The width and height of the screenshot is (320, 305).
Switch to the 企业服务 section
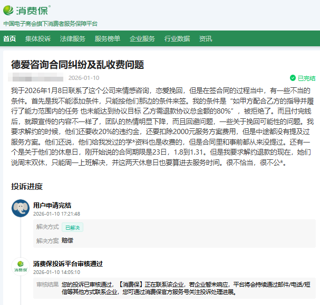(x=142, y=38)
